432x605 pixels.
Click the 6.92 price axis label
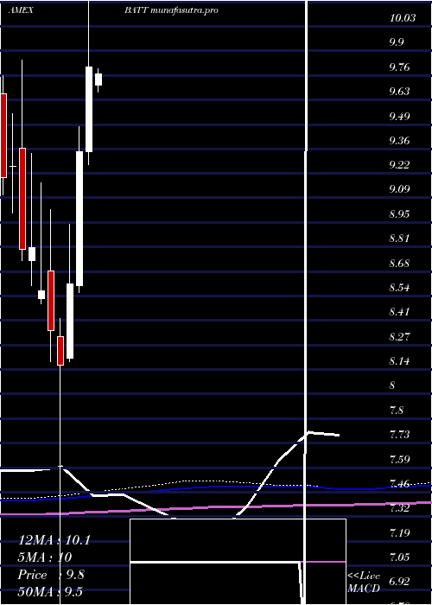coord(399,582)
